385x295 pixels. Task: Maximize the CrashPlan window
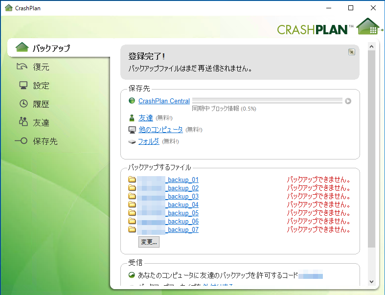coord(351,8)
